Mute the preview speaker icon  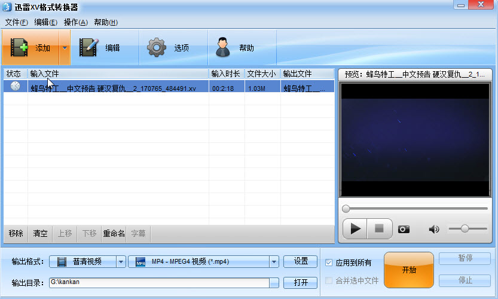click(x=434, y=229)
